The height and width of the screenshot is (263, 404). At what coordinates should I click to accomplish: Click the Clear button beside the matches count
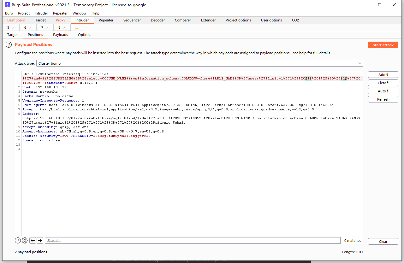pos(383,242)
